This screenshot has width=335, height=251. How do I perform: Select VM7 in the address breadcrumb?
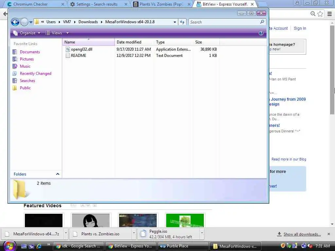[67, 22]
